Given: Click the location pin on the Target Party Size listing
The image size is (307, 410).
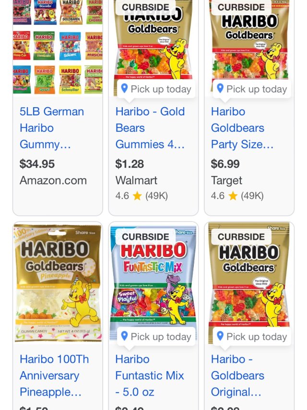Looking at the screenshot, I should pyautogui.click(x=220, y=88).
